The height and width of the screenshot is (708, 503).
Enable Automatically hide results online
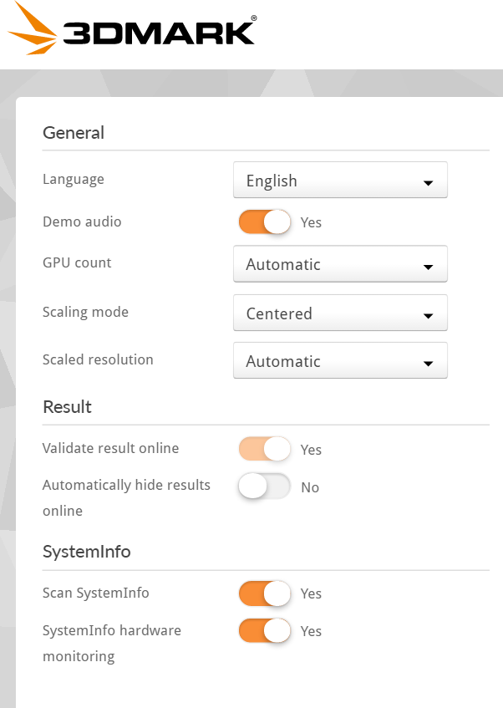point(265,486)
